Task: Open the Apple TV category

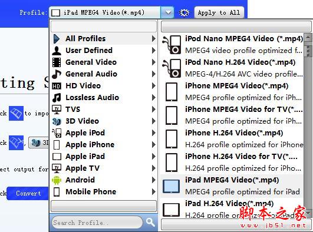Action: point(104,168)
